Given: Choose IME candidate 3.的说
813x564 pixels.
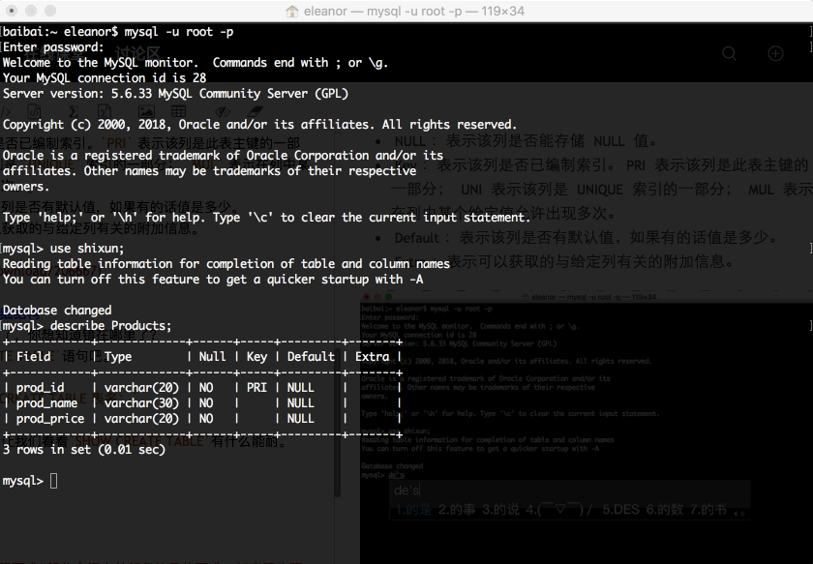Looking at the screenshot, I should (500, 510).
